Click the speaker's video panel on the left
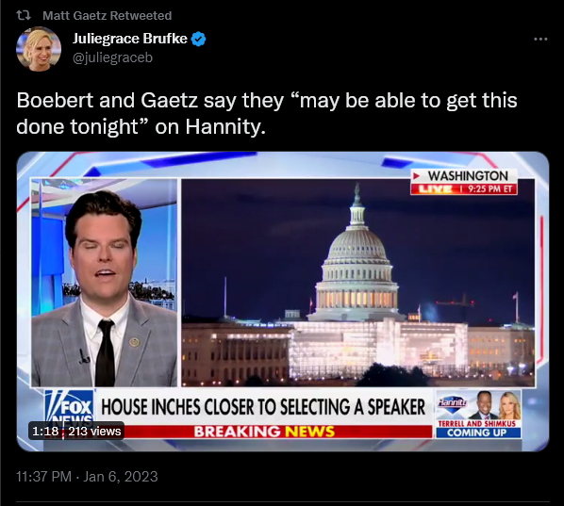The height and width of the screenshot is (506, 564). (105, 283)
